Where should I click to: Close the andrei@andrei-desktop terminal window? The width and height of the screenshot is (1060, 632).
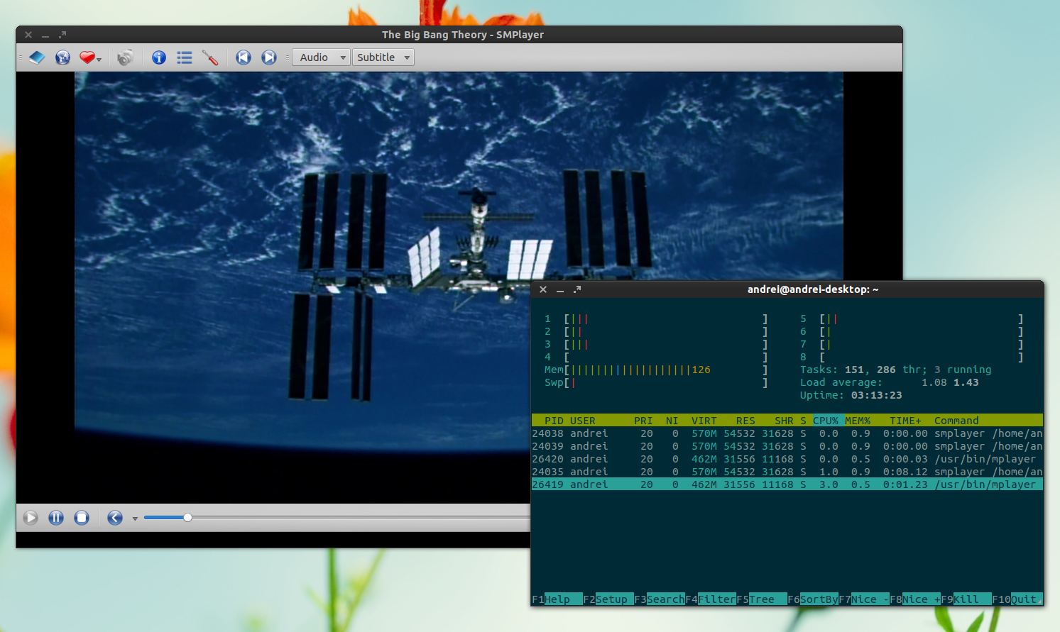click(543, 289)
